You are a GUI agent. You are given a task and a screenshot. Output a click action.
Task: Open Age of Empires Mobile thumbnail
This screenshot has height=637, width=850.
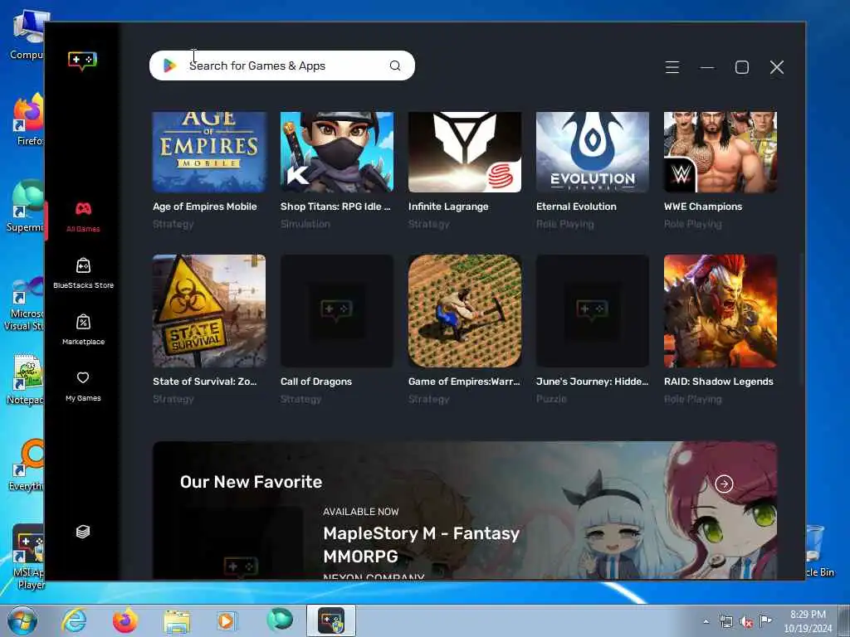(209, 153)
